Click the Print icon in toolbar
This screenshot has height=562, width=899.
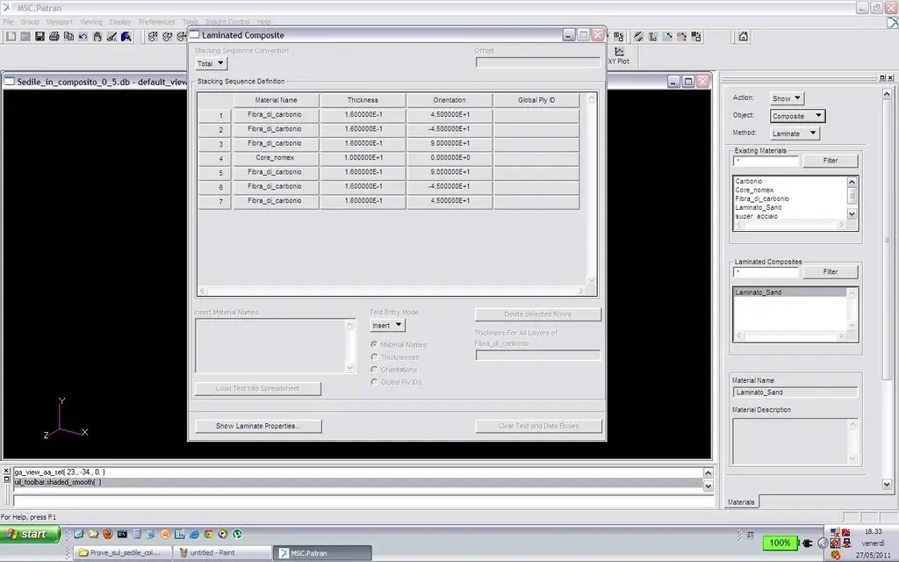coord(54,36)
